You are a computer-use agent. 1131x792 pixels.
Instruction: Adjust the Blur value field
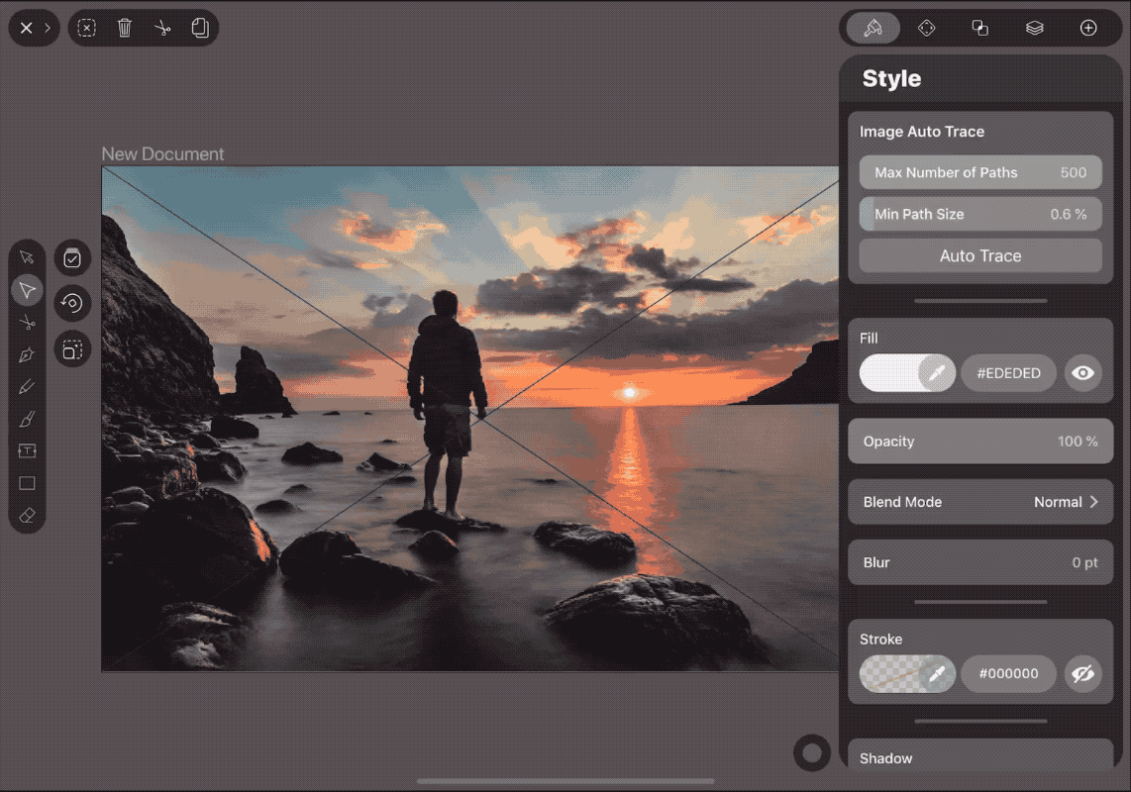pos(980,562)
